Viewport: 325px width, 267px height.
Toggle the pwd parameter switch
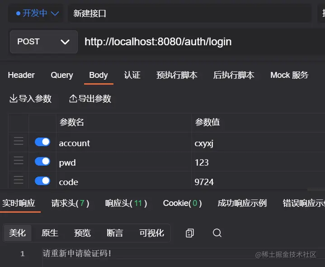tap(42, 162)
